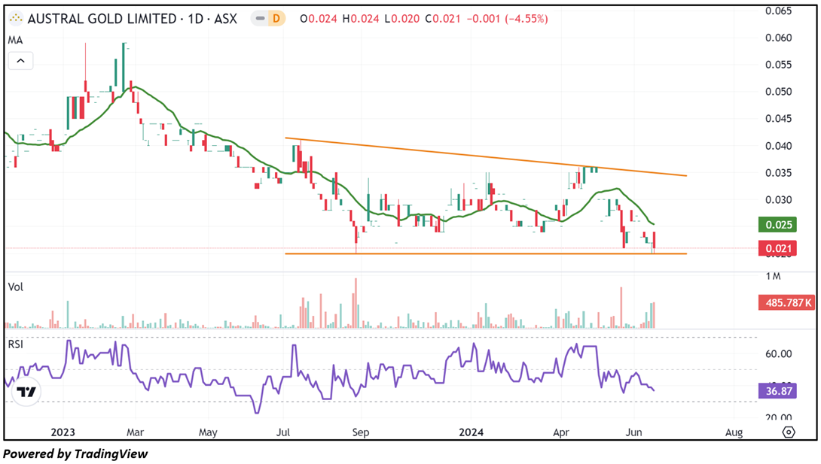Click the 0.050 price axis value
The height and width of the screenshot is (464, 821).
[x=779, y=92]
